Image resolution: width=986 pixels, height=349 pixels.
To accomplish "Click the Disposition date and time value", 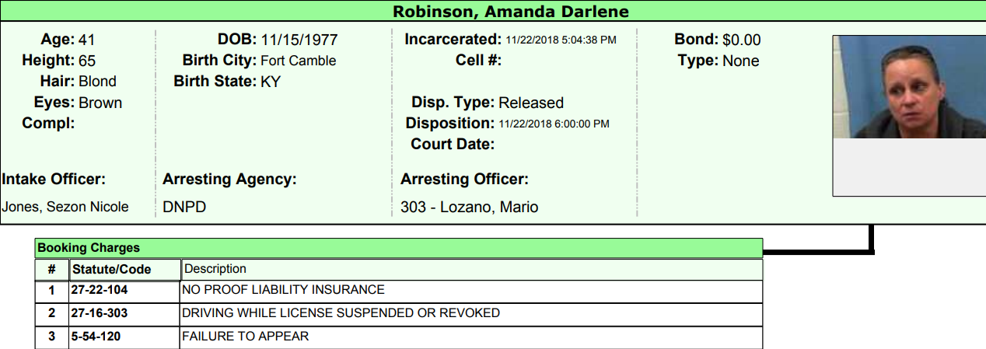I will (x=554, y=124).
